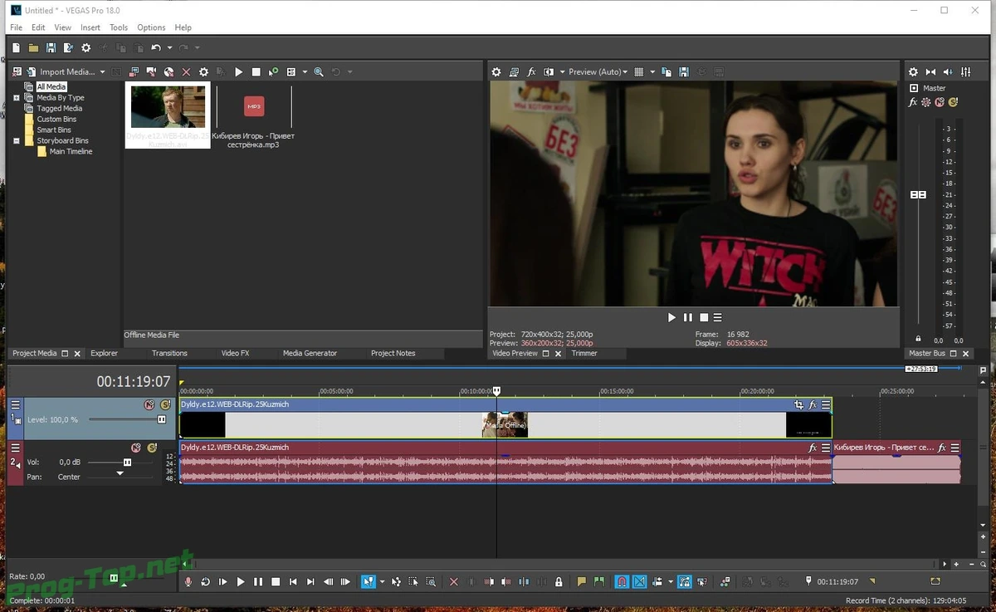Mute audio track 2
Image resolution: width=996 pixels, height=612 pixels.
pos(136,448)
